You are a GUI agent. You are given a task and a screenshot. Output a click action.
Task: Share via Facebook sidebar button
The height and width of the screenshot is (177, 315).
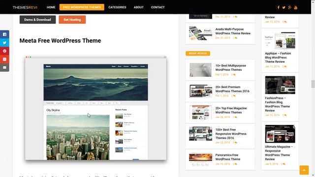point(4,34)
